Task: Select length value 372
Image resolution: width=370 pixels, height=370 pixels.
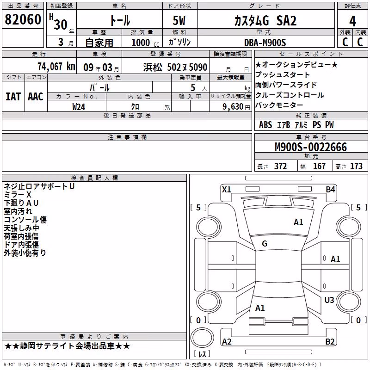Action: coord(280,166)
